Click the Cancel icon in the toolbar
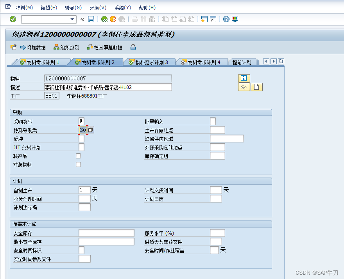Screen dimensions: 344x279 (122, 19)
